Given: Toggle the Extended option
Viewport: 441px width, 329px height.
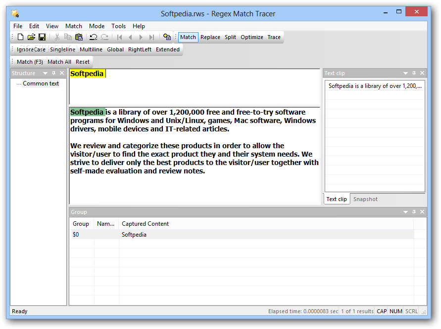Looking at the screenshot, I should [168, 49].
